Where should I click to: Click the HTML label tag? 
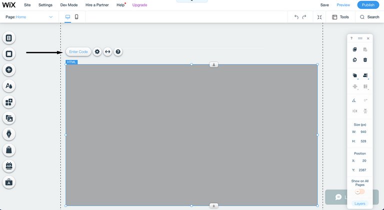71,62
